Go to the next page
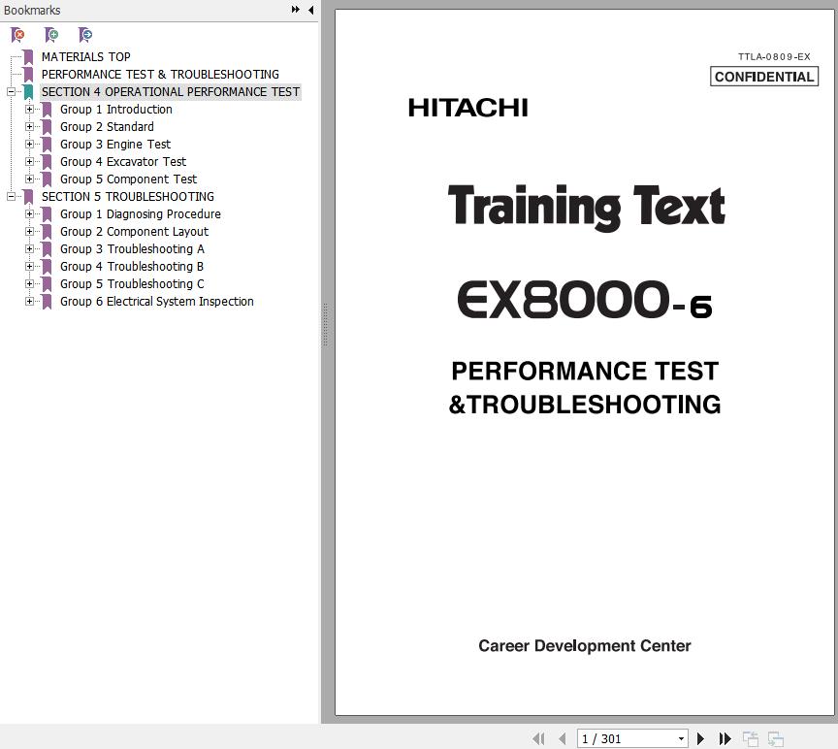 pyautogui.click(x=700, y=739)
